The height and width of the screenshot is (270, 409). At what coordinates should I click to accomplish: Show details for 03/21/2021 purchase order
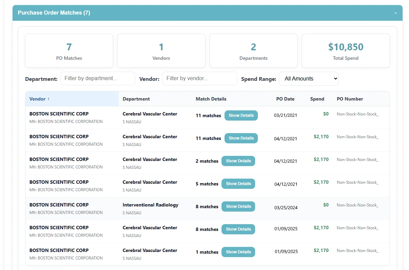[x=241, y=115]
